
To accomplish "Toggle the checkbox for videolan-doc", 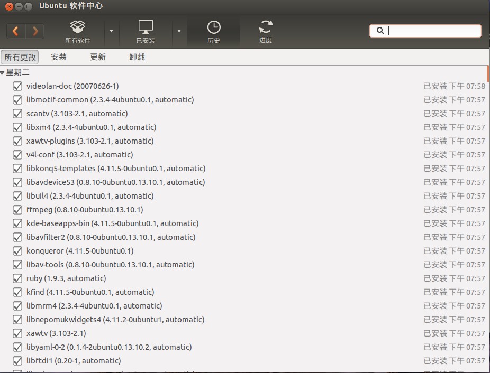I will coord(17,86).
